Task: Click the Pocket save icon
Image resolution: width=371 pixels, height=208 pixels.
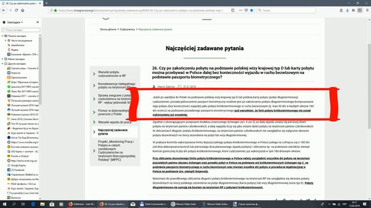Action: 246,10
